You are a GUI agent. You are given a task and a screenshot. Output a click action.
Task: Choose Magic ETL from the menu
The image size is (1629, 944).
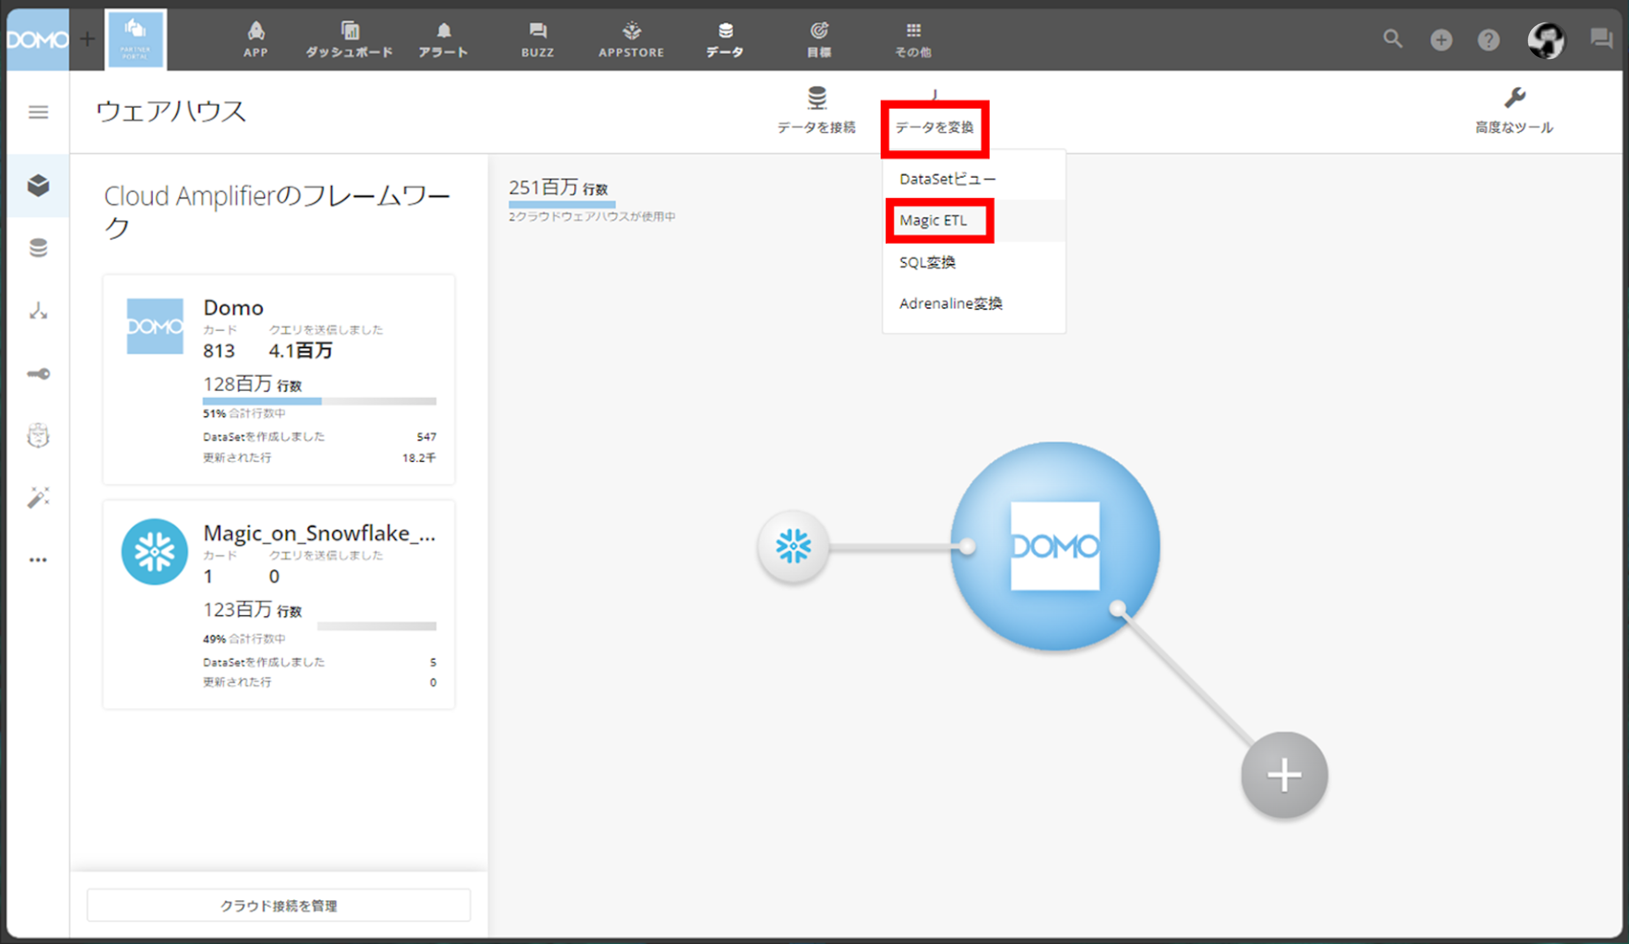[974, 220]
